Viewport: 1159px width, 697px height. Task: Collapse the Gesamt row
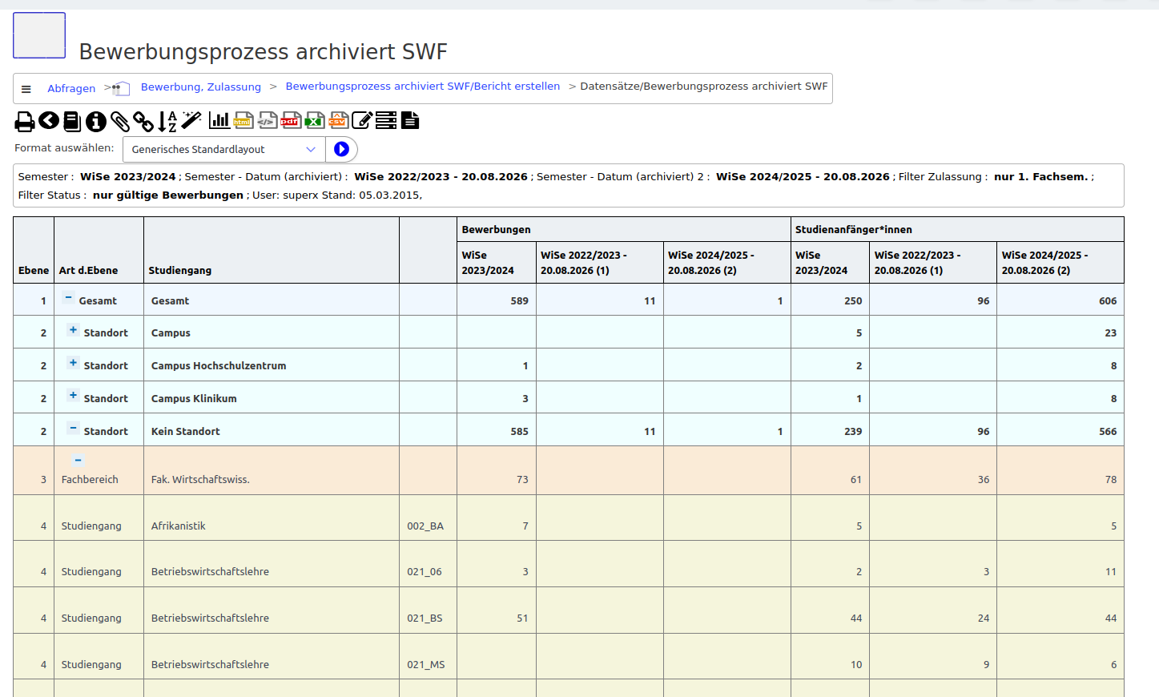[x=69, y=298]
